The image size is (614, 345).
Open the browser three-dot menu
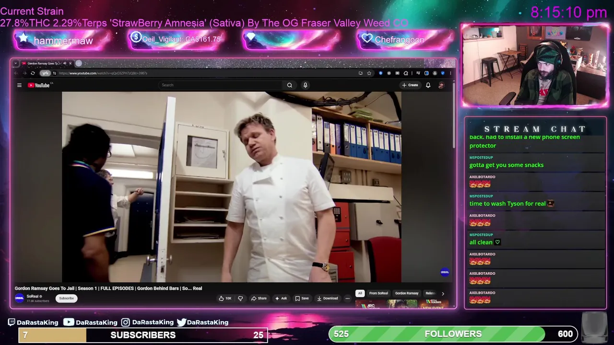tap(450, 73)
